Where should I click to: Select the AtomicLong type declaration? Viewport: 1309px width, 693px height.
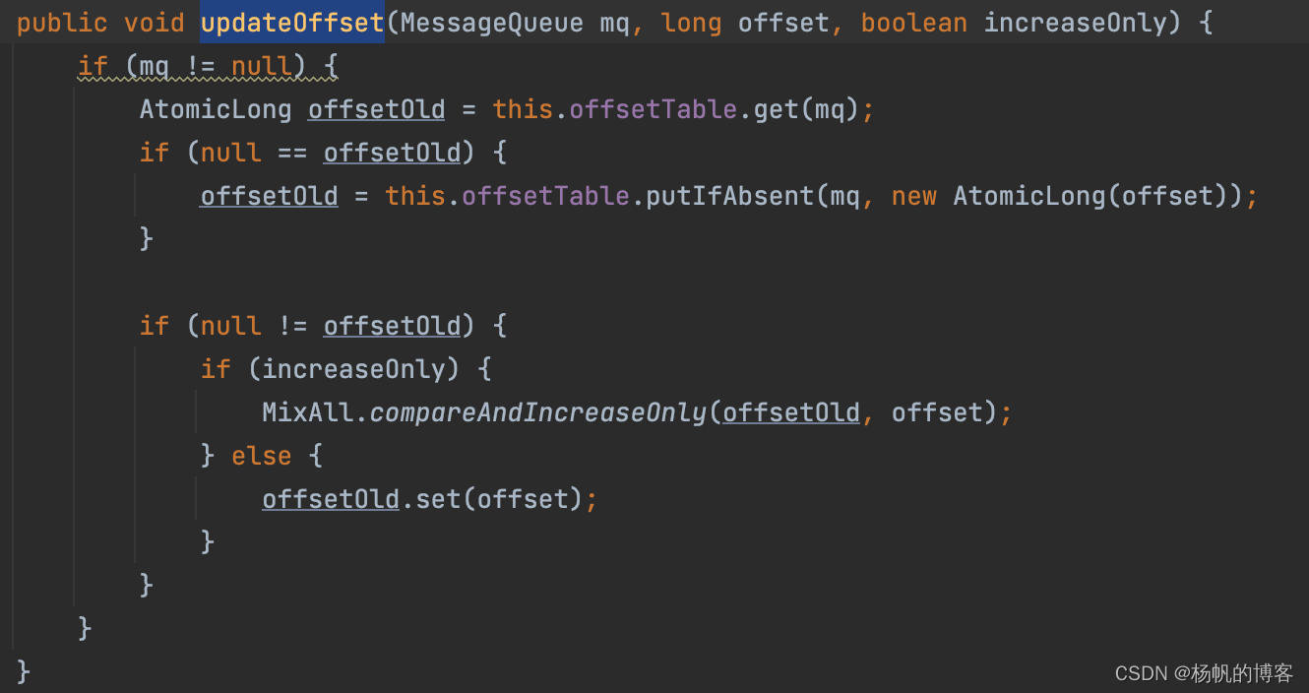click(x=216, y=109)
